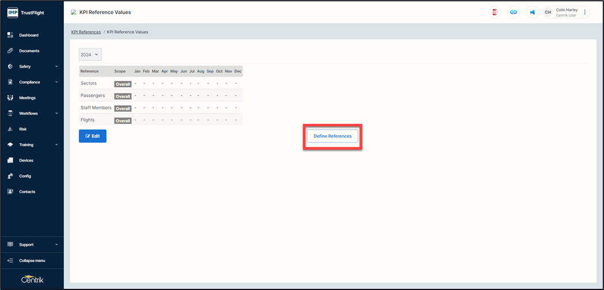Expand the Training submenu chevron
Image resolution: width=604 pixels, height=290 pixels.
pyautogui.click(x=56, y=145)
